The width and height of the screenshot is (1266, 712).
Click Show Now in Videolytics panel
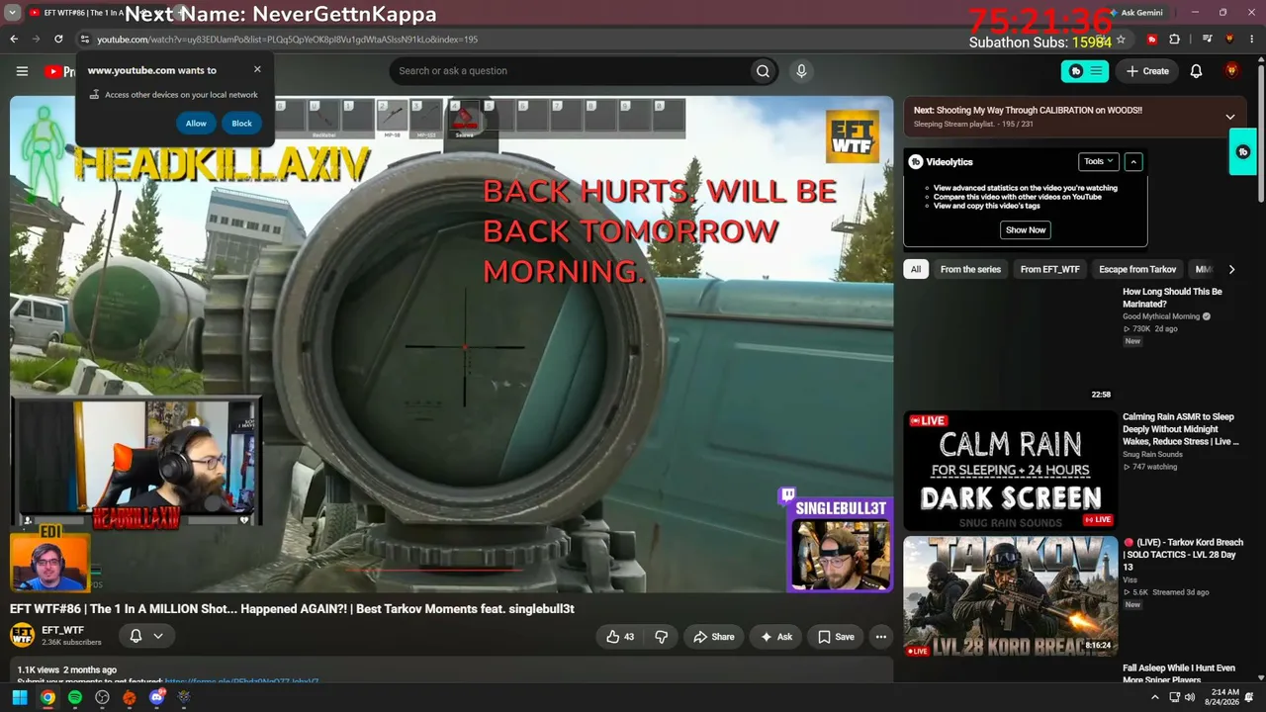pos(1026,230)
